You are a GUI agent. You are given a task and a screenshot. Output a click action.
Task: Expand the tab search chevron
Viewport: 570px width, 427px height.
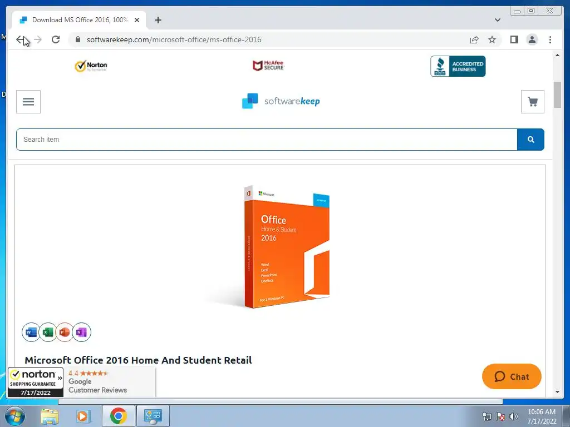[497, 20]
